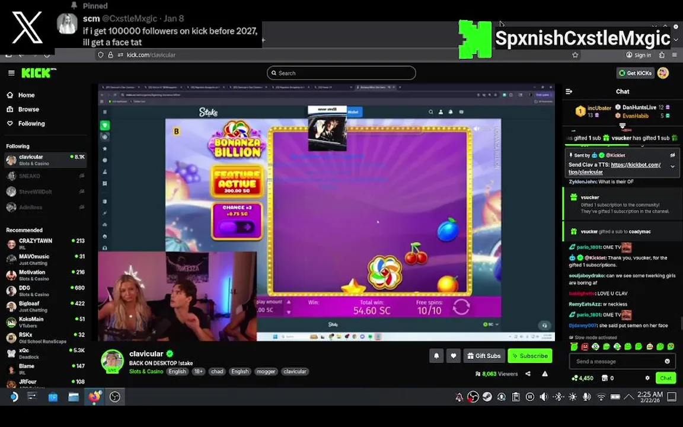Click the Slots & Casino category link
The image size is (683, 427).
pos(146,372)
